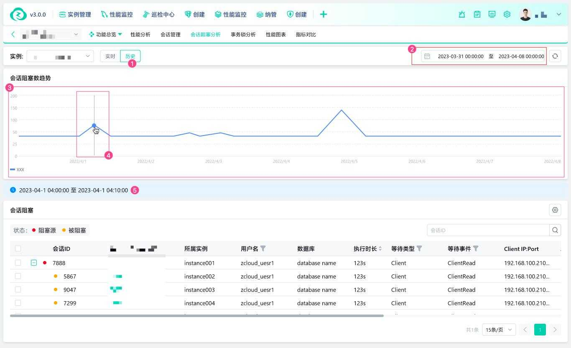The width and height of the screenshot is (571, 348).
Task: Click the Client IP:Port column header
Action: pyautogui.click(x=521, y=248)
